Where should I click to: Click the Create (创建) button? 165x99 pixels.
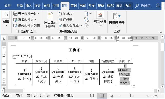coord(6,19)
